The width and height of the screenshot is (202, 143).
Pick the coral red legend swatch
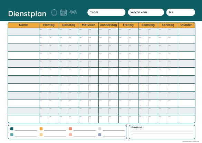(x=70, y=129)
